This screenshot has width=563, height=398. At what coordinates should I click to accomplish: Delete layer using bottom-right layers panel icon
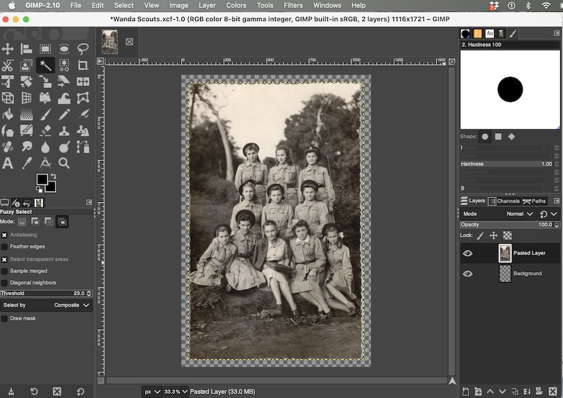coord(552,391)
